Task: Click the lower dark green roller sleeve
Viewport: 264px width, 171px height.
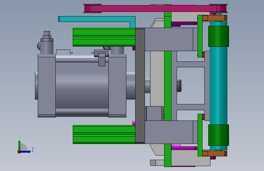Action: point(219,135)
